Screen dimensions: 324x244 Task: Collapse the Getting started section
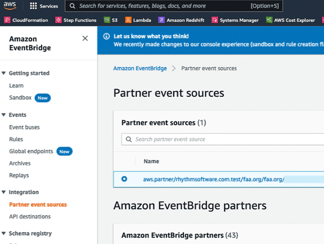pos(3,73)
